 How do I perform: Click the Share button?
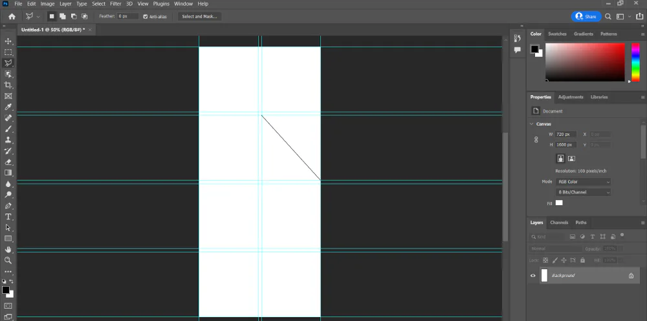587,16
